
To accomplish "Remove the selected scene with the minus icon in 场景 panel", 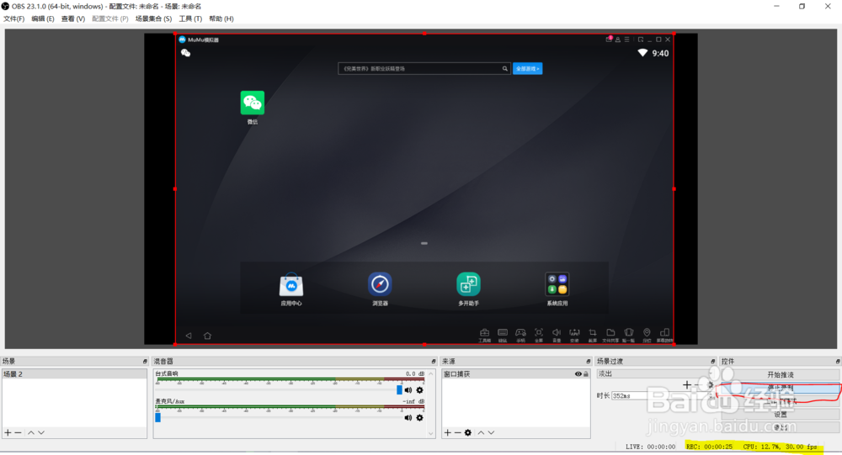I will click(18, 432).
